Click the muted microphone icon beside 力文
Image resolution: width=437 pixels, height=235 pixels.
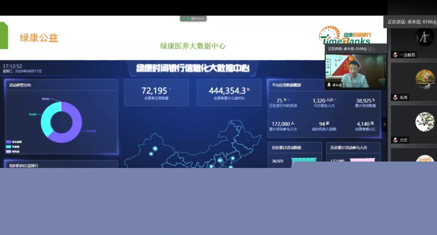pyautogui.click(x=395, y=140)
